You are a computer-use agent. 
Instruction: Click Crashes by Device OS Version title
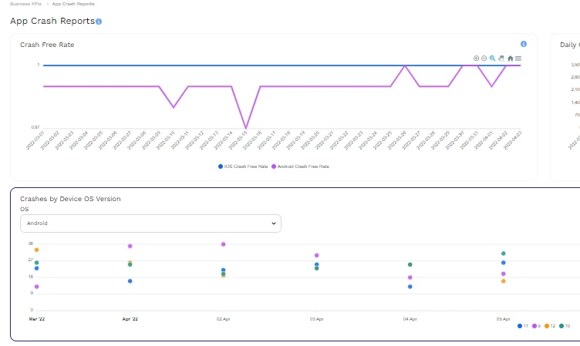pyautogui.click(x=70, y=199)
